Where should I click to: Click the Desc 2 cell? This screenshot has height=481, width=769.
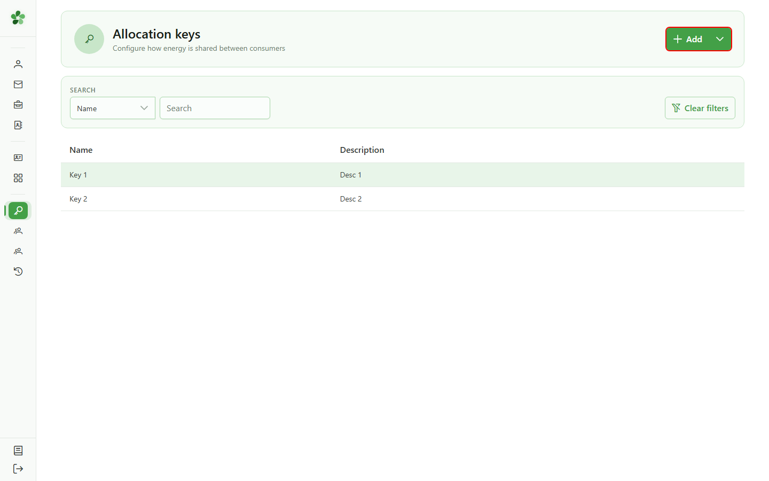[x=351, y=199]
